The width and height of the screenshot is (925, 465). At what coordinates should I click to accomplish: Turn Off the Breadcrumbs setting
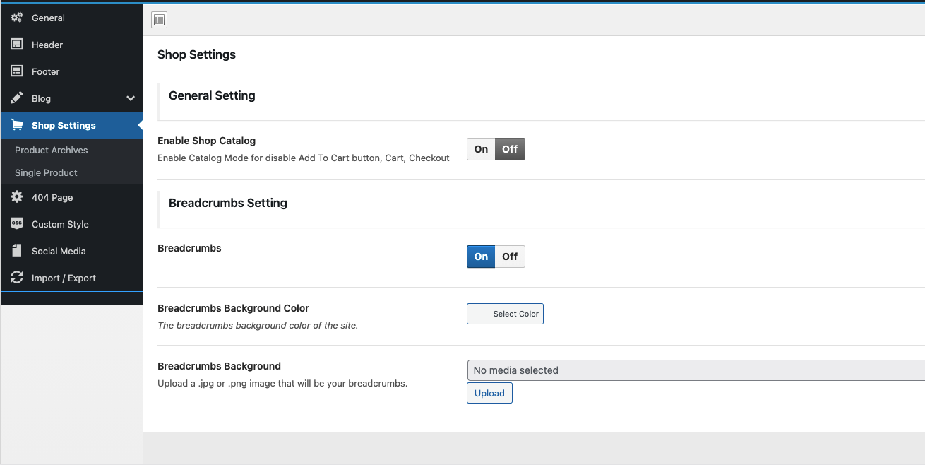(510, 257)
